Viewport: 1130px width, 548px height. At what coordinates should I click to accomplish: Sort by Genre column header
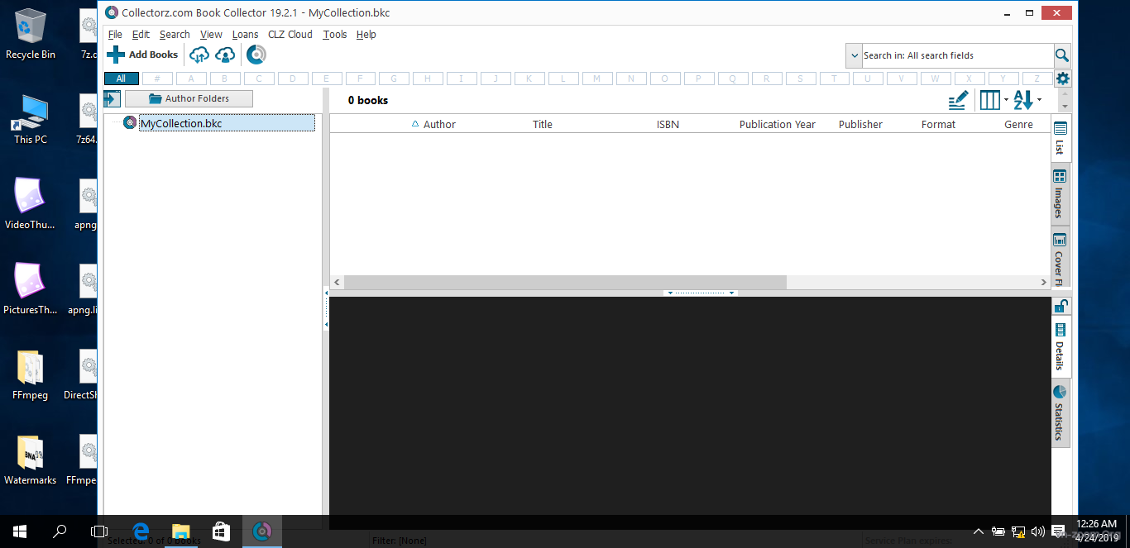tap(1018, 124)
